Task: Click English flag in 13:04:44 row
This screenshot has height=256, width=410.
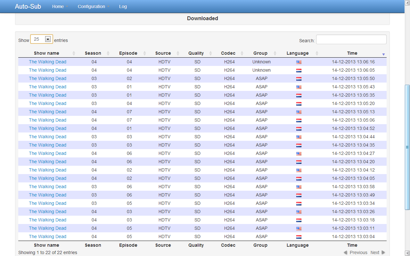Action: pyautogui.click(x=299, y=137)
